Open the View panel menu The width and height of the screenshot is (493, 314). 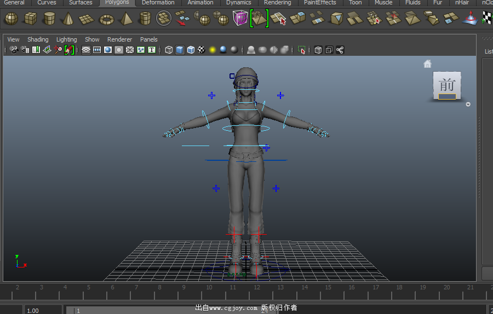[x=13, y=39]
